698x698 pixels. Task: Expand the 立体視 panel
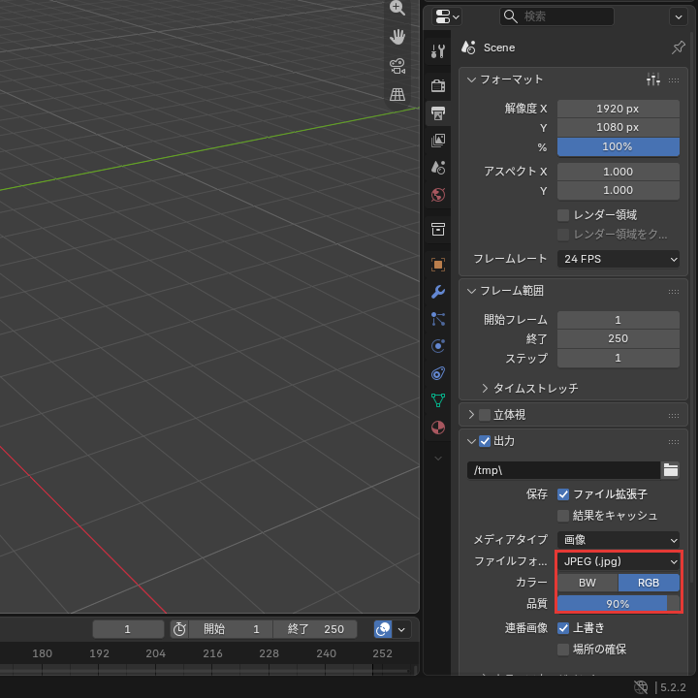point(471,415)
